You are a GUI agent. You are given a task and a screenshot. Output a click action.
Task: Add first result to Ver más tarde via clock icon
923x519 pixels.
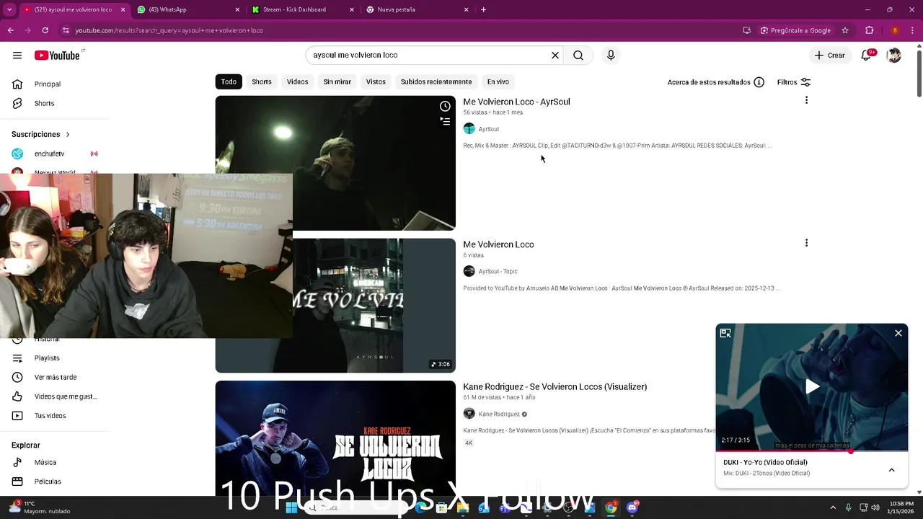pos(445,106)
